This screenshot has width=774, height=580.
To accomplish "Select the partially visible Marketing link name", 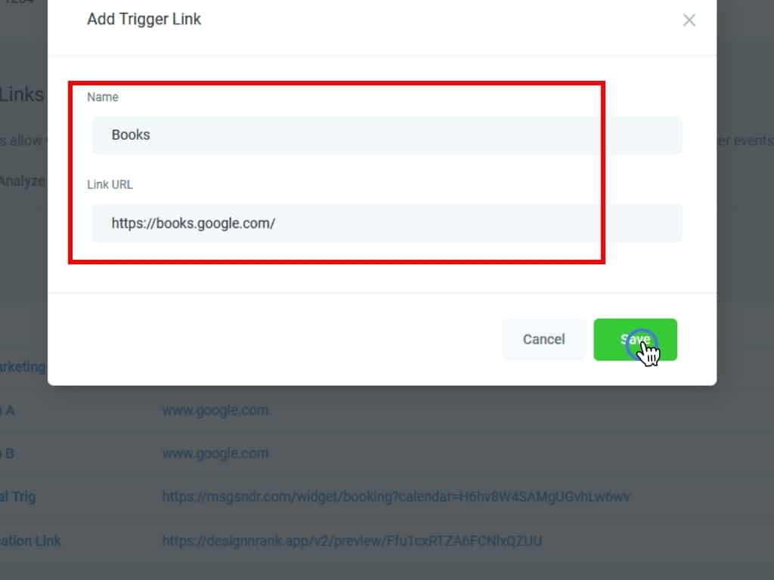I will click(x=23, y=366).
